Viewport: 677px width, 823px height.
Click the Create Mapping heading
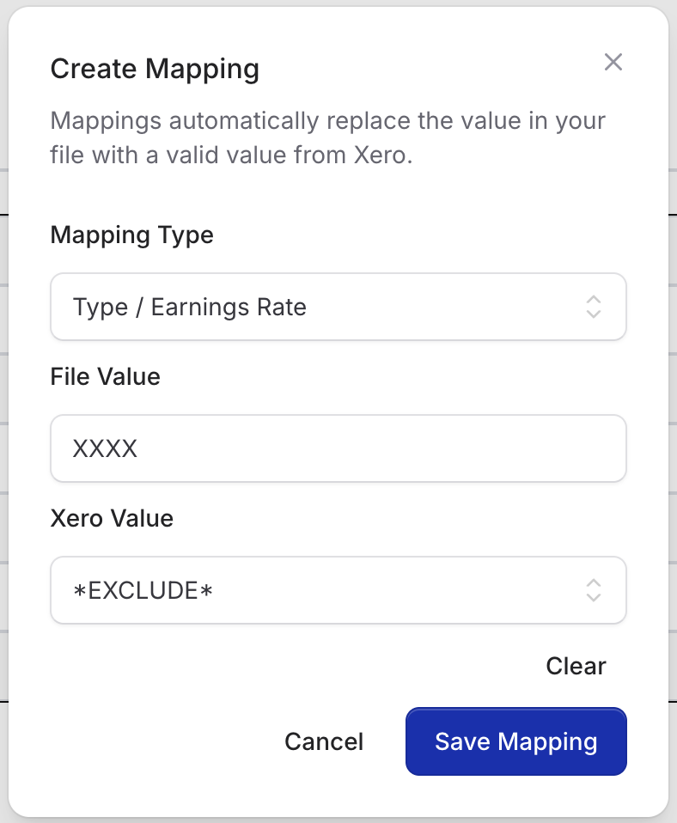[156, 69]
